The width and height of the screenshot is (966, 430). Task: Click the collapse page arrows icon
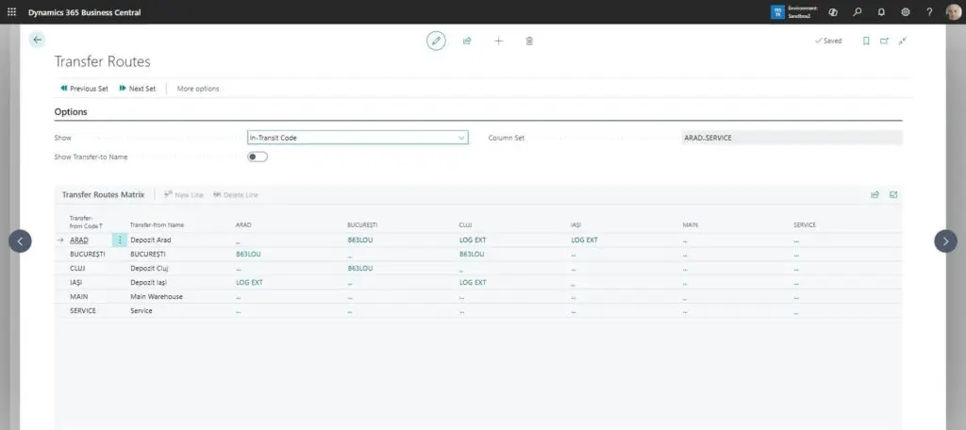903,41
